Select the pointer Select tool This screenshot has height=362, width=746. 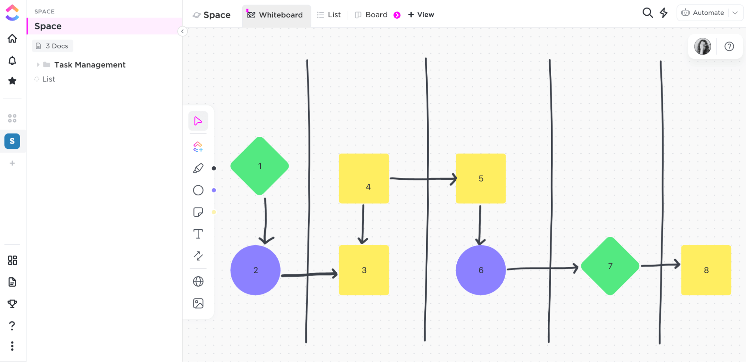pos(198,121)
